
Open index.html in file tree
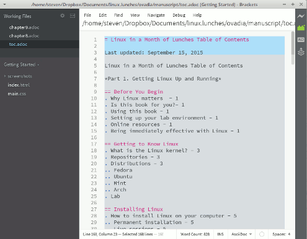coord(19,85)
